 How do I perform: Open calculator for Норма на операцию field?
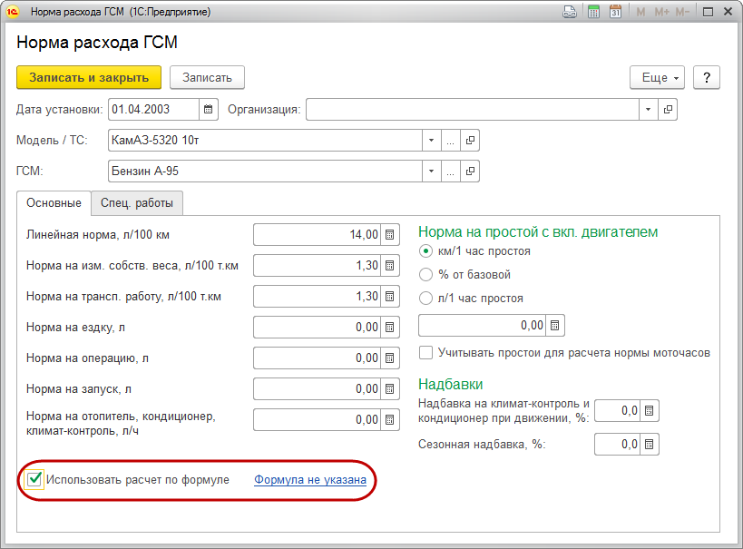389,358
